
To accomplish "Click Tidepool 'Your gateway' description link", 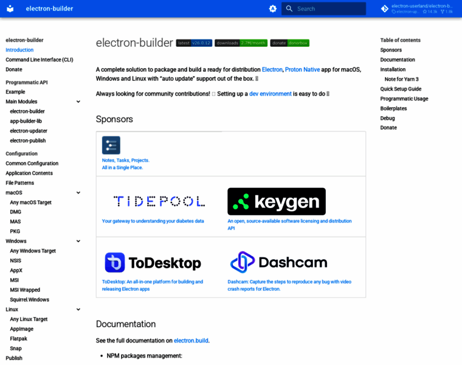I will click(153, 221).
